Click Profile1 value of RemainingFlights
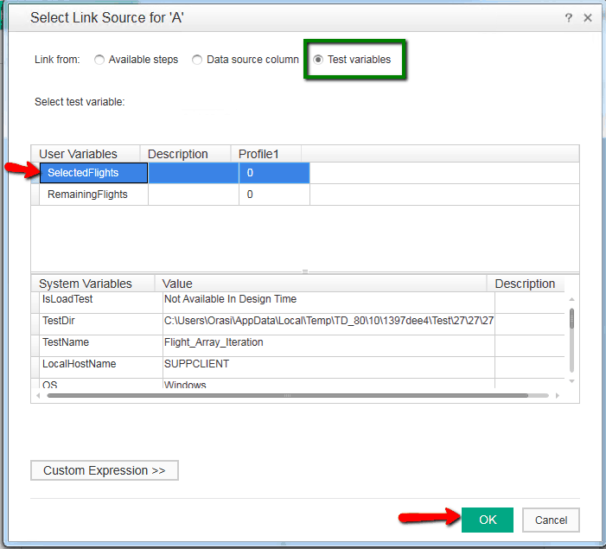606x549 pixels. tap(274, 195)
